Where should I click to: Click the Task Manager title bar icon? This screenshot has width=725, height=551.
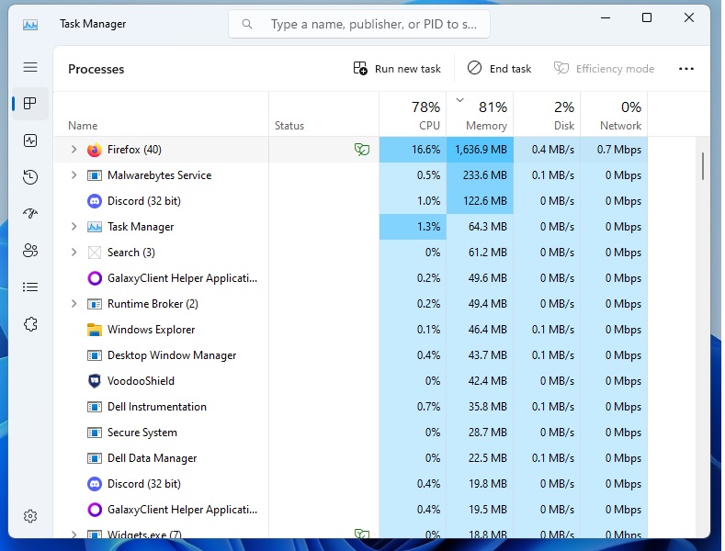click(30, 25)
